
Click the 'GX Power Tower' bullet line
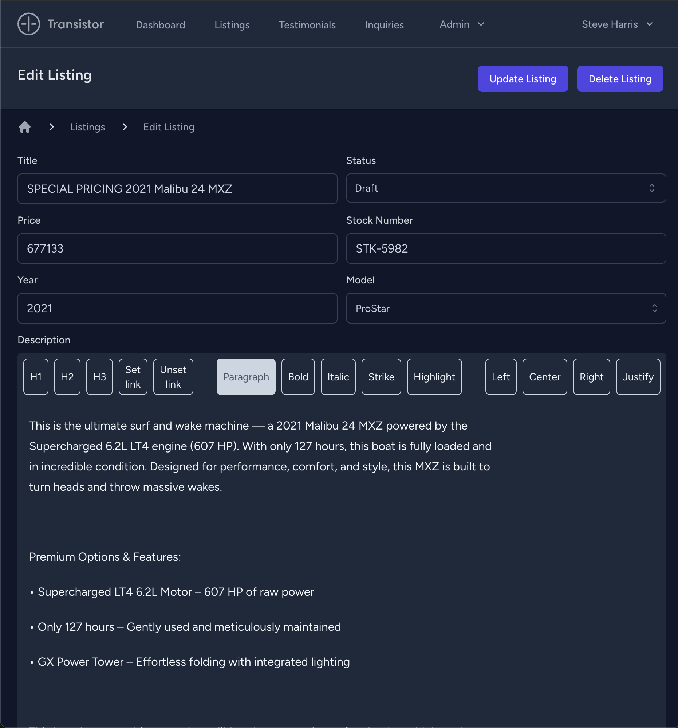pos(190,662)
